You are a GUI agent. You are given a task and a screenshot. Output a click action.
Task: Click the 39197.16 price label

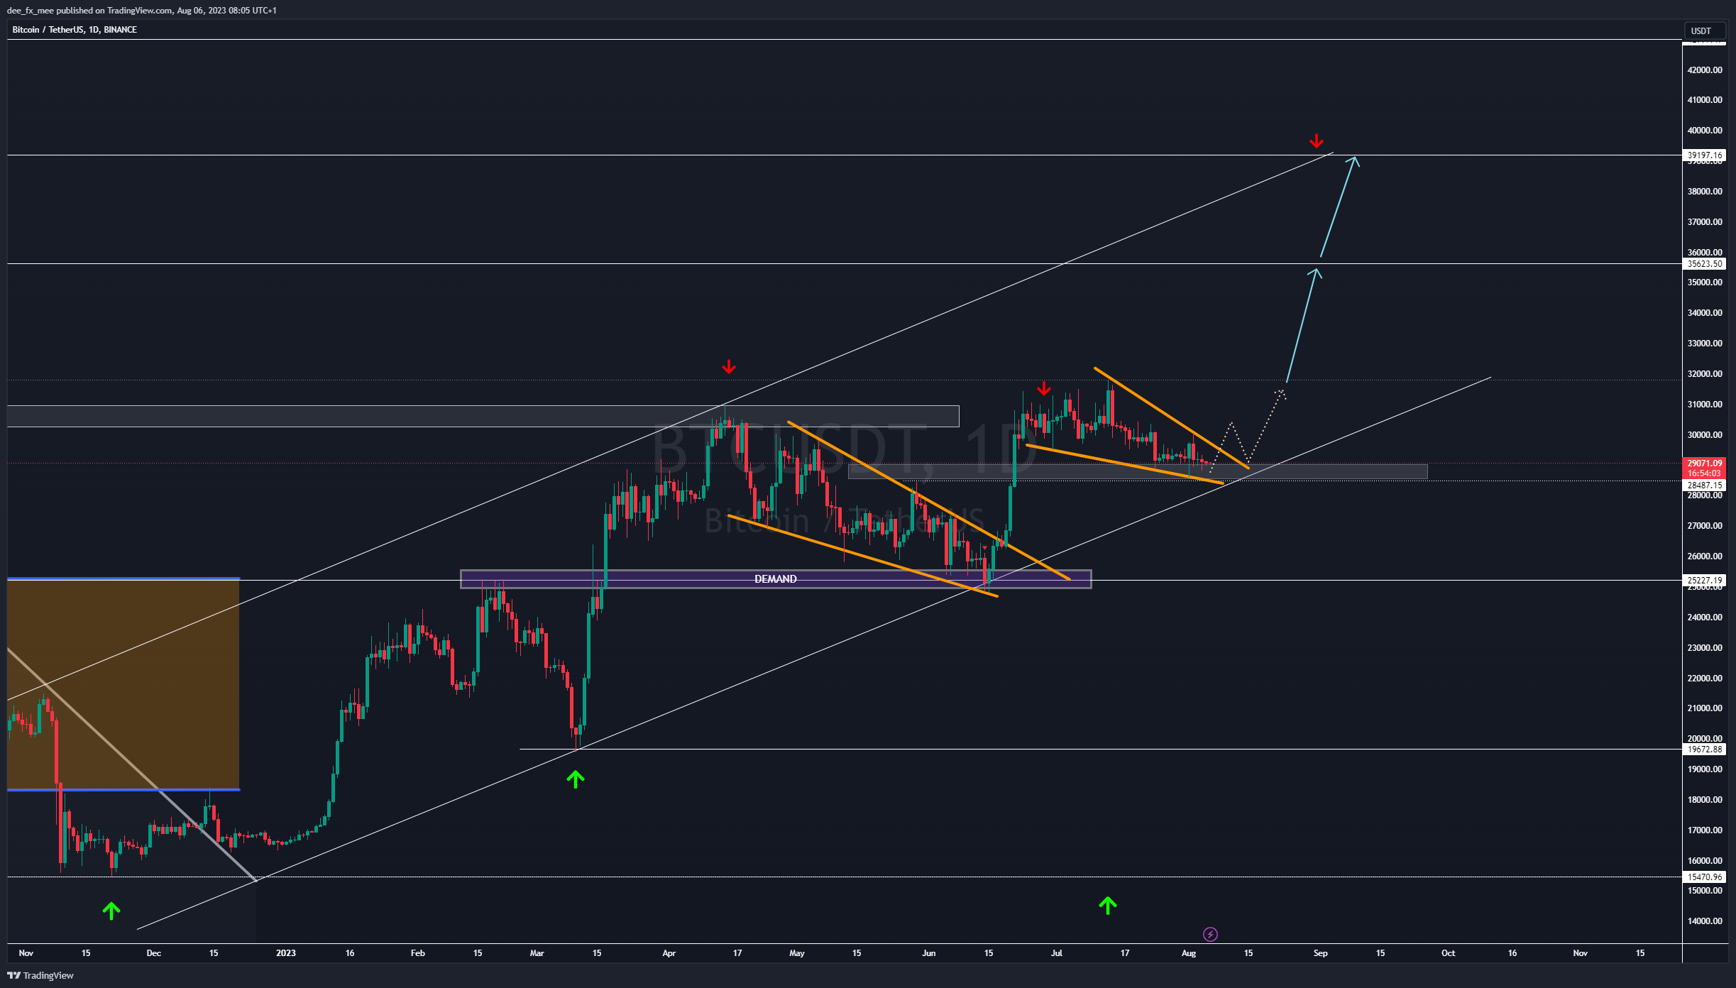tap(1704, 155)
